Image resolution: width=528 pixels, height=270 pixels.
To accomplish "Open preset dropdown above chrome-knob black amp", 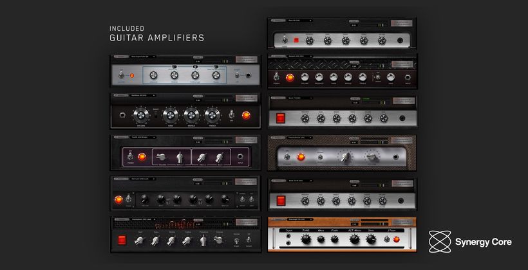I will coord(143,96).
